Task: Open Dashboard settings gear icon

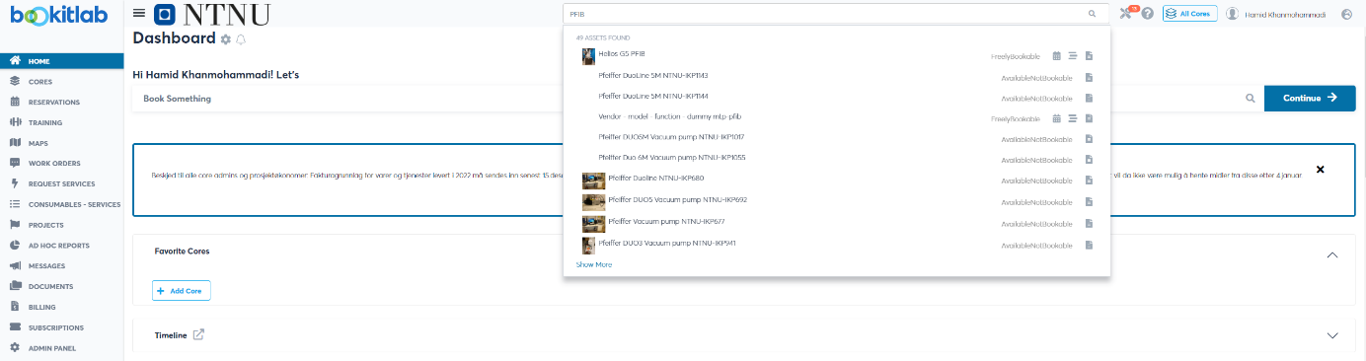Action: [226, 39]
